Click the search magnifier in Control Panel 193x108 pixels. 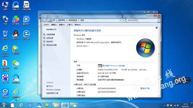pyautogui.click(x=159, y=20)
